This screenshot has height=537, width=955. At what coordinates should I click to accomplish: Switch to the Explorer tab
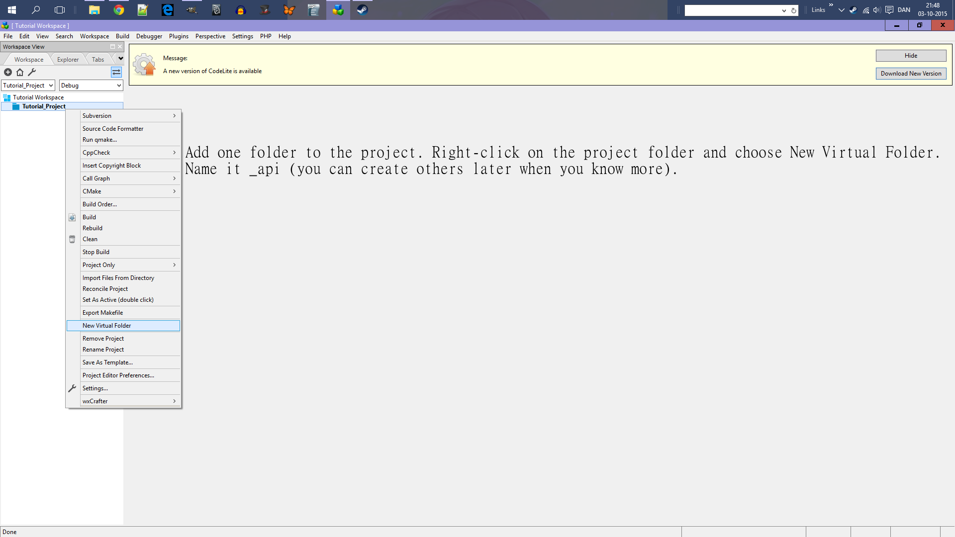coord(68,59)
